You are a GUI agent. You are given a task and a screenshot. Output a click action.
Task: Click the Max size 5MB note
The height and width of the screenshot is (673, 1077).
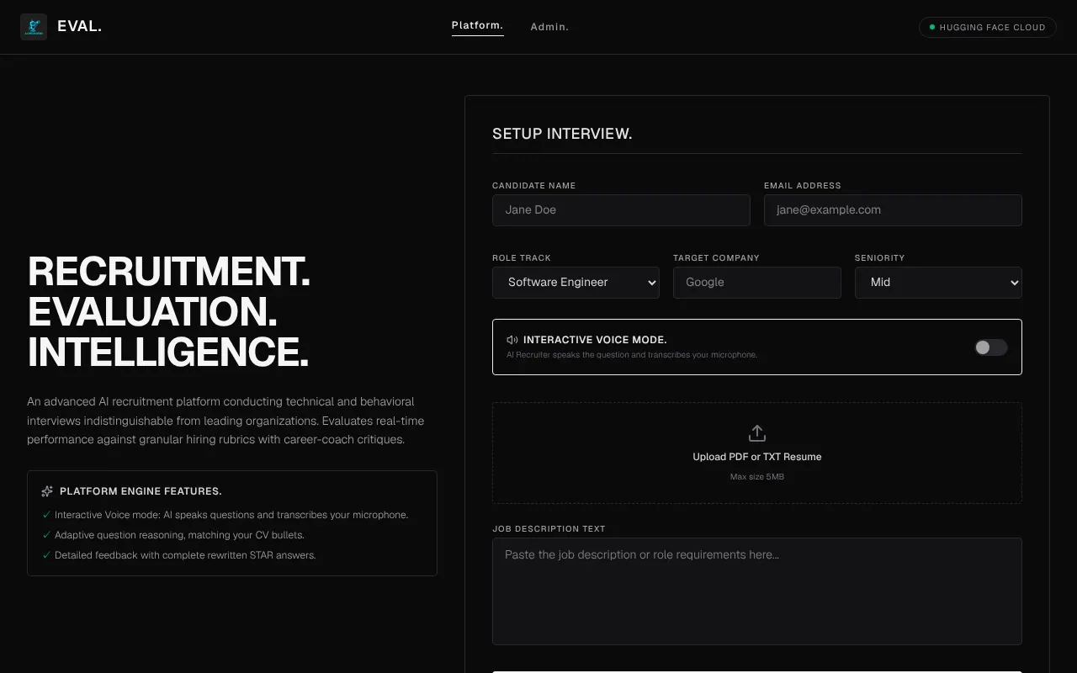click(x=757, y=477)
